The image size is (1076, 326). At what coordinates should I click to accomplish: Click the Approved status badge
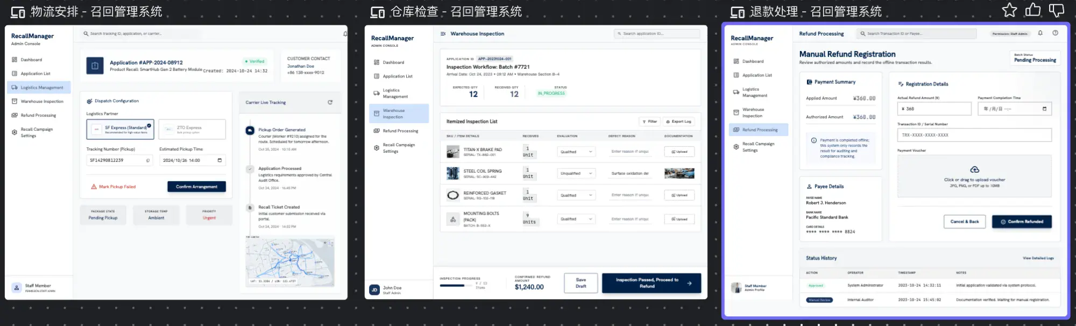tap(816, 286)
